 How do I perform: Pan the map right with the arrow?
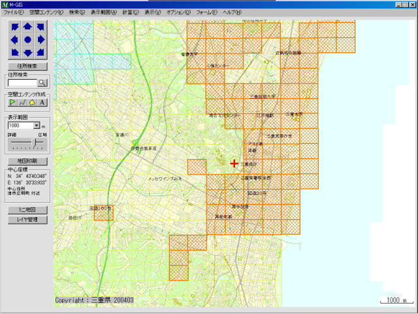coord(40,39)
